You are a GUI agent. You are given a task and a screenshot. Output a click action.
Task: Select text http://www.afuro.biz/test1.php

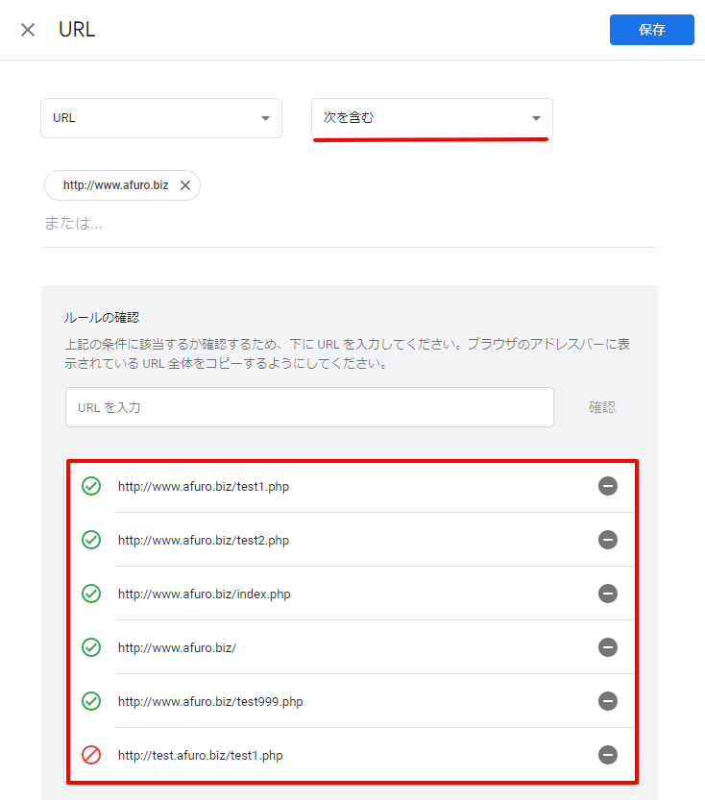(x=204, y=486)
